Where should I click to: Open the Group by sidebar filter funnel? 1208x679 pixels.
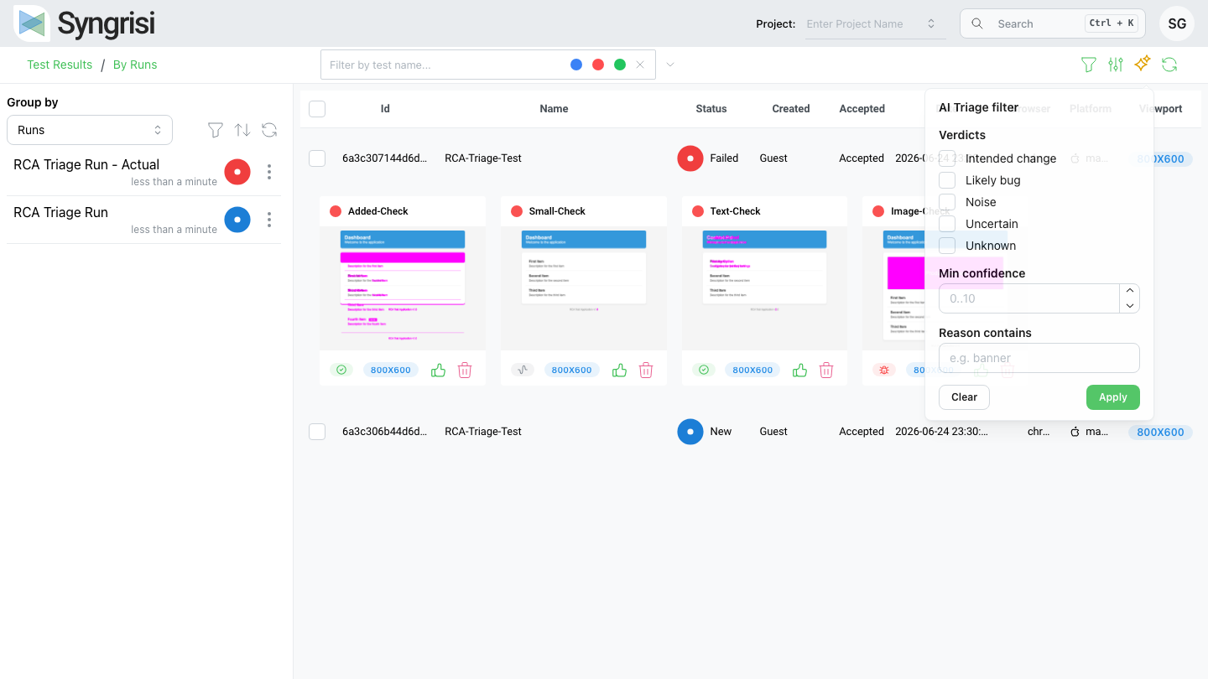pos(216,130)
